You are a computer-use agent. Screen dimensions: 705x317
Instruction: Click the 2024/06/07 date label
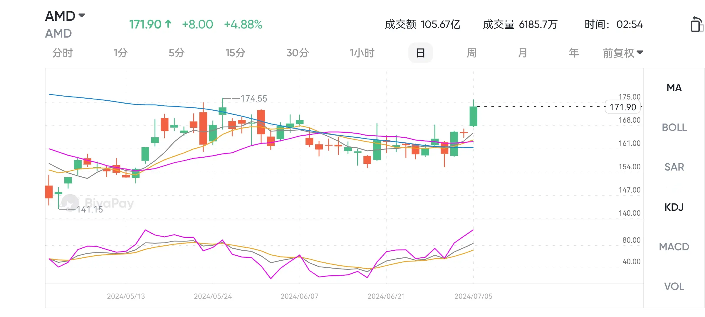coord(300,296)
